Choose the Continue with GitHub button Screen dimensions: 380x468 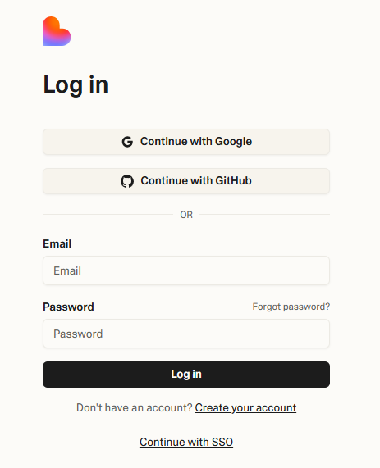(186, 181)
